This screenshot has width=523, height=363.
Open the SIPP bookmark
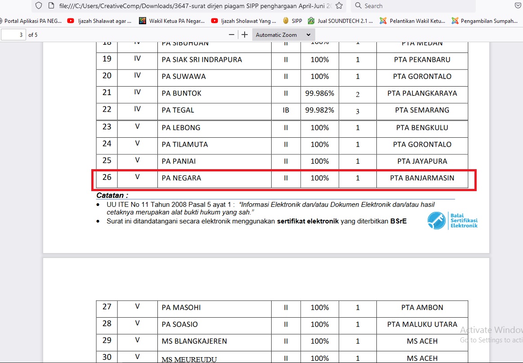(292, 21)
